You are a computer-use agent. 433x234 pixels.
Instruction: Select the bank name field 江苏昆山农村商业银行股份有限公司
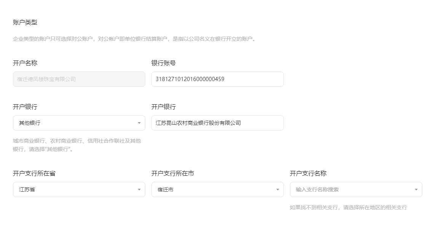(x=217, y=123)
